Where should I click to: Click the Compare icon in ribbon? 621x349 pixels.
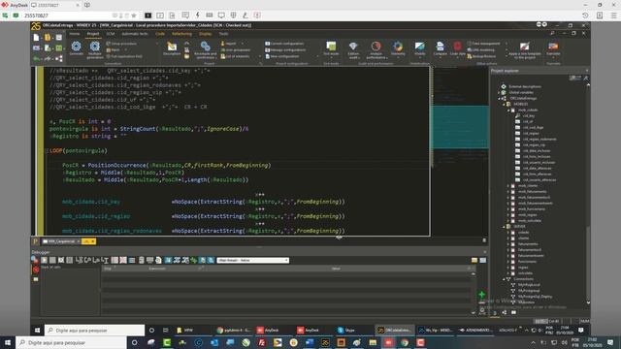[440, 46]
